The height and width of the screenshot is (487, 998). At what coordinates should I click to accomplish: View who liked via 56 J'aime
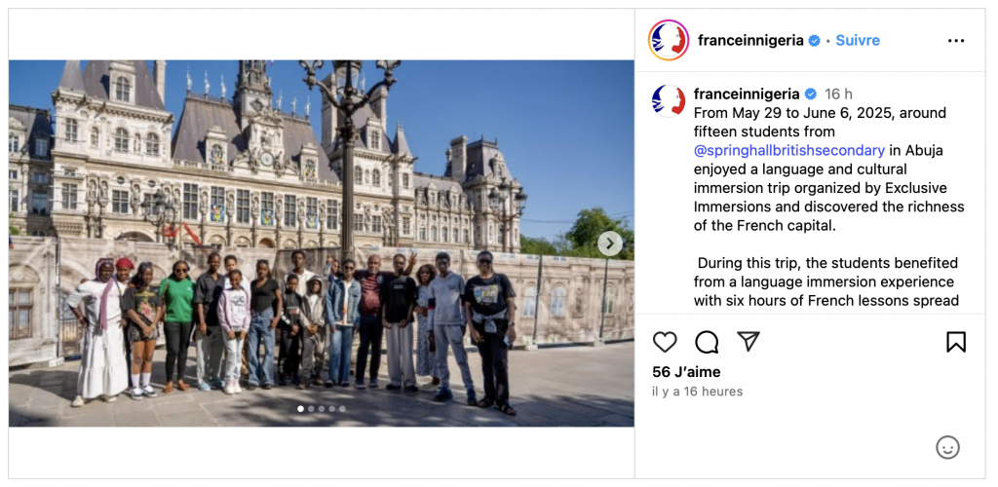tap(686, 372)
